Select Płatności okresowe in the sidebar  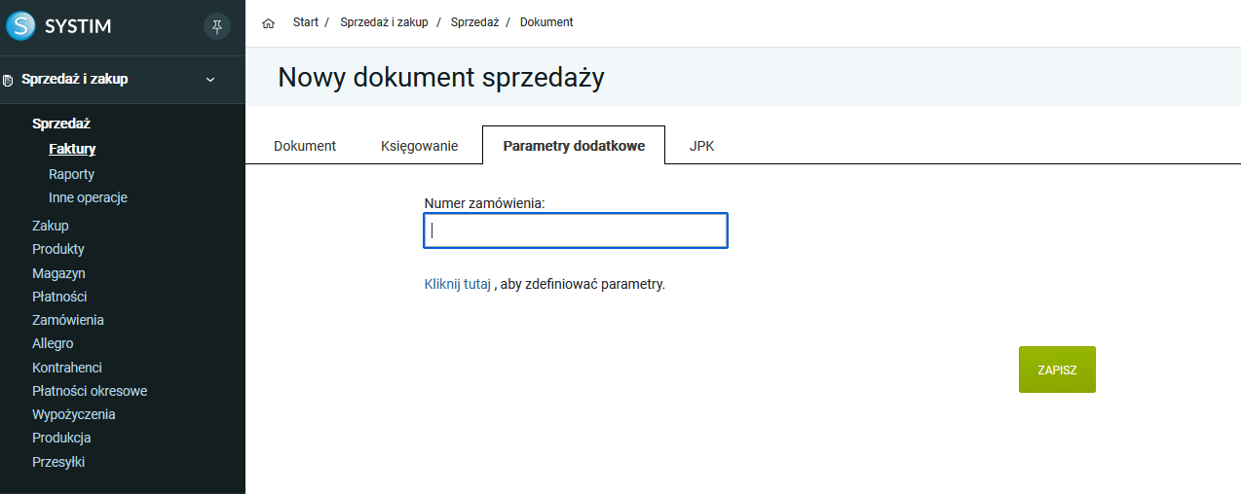click(x=90, y=391)
